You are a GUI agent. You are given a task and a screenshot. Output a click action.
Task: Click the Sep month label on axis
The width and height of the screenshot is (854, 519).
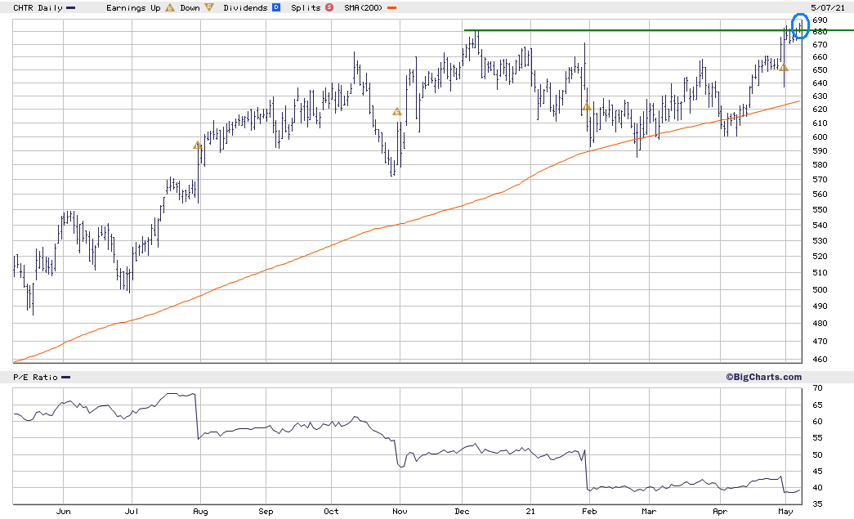[266, 512]
